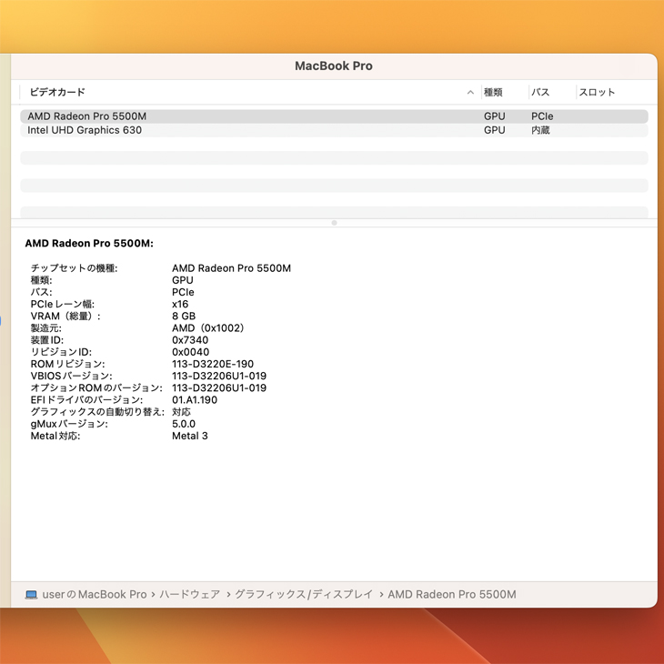Click the VRAM 8 GB value
This screenshot has width=664, height=664.
click(182, 317)
